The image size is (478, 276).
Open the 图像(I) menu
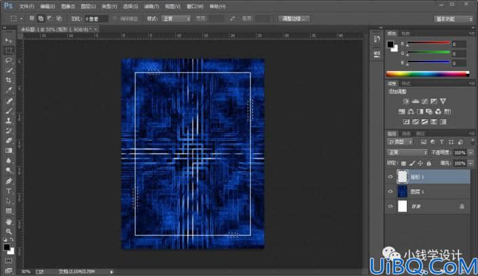[68, 6]
